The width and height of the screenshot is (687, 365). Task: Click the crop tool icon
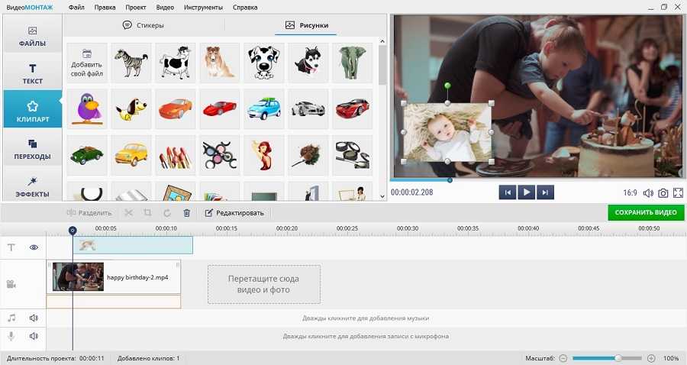click(147, 213)
